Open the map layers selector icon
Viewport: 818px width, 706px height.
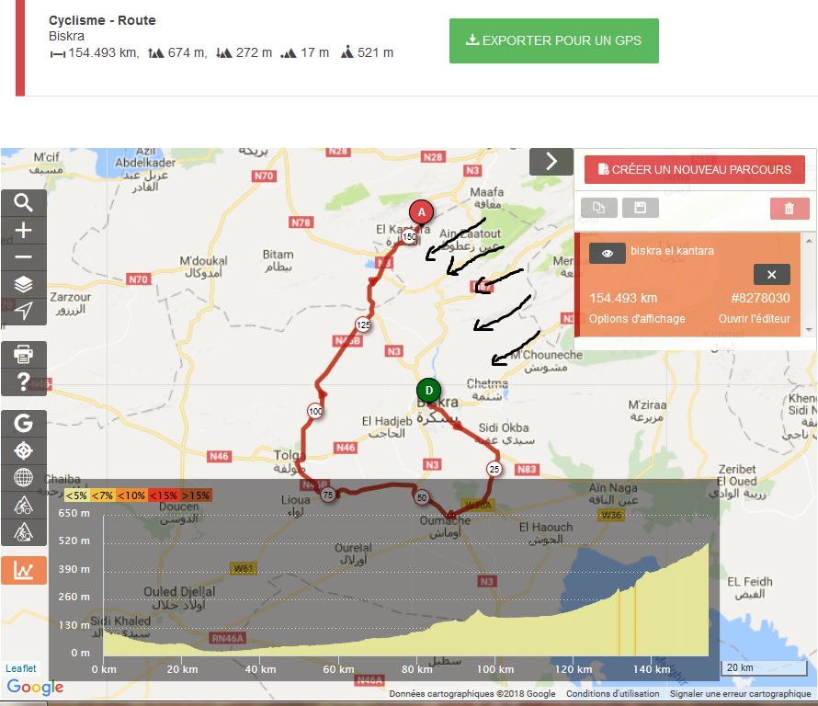point(24,284)
